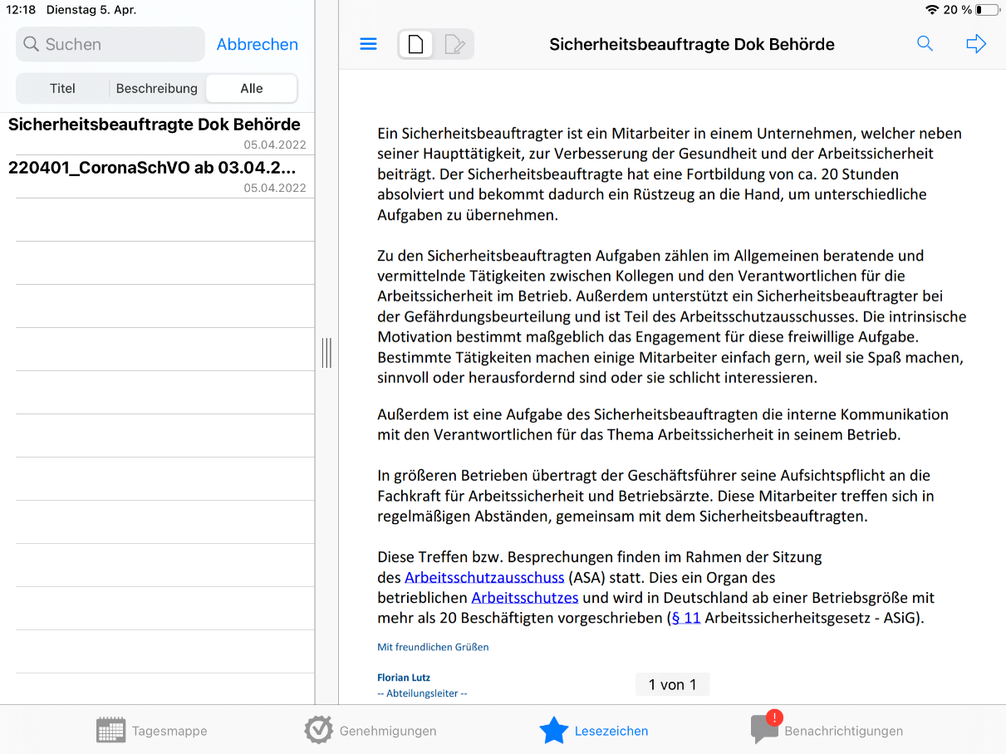Click the magnifier search icon in document header
1006x754 pixels.
tap(925, 44)
